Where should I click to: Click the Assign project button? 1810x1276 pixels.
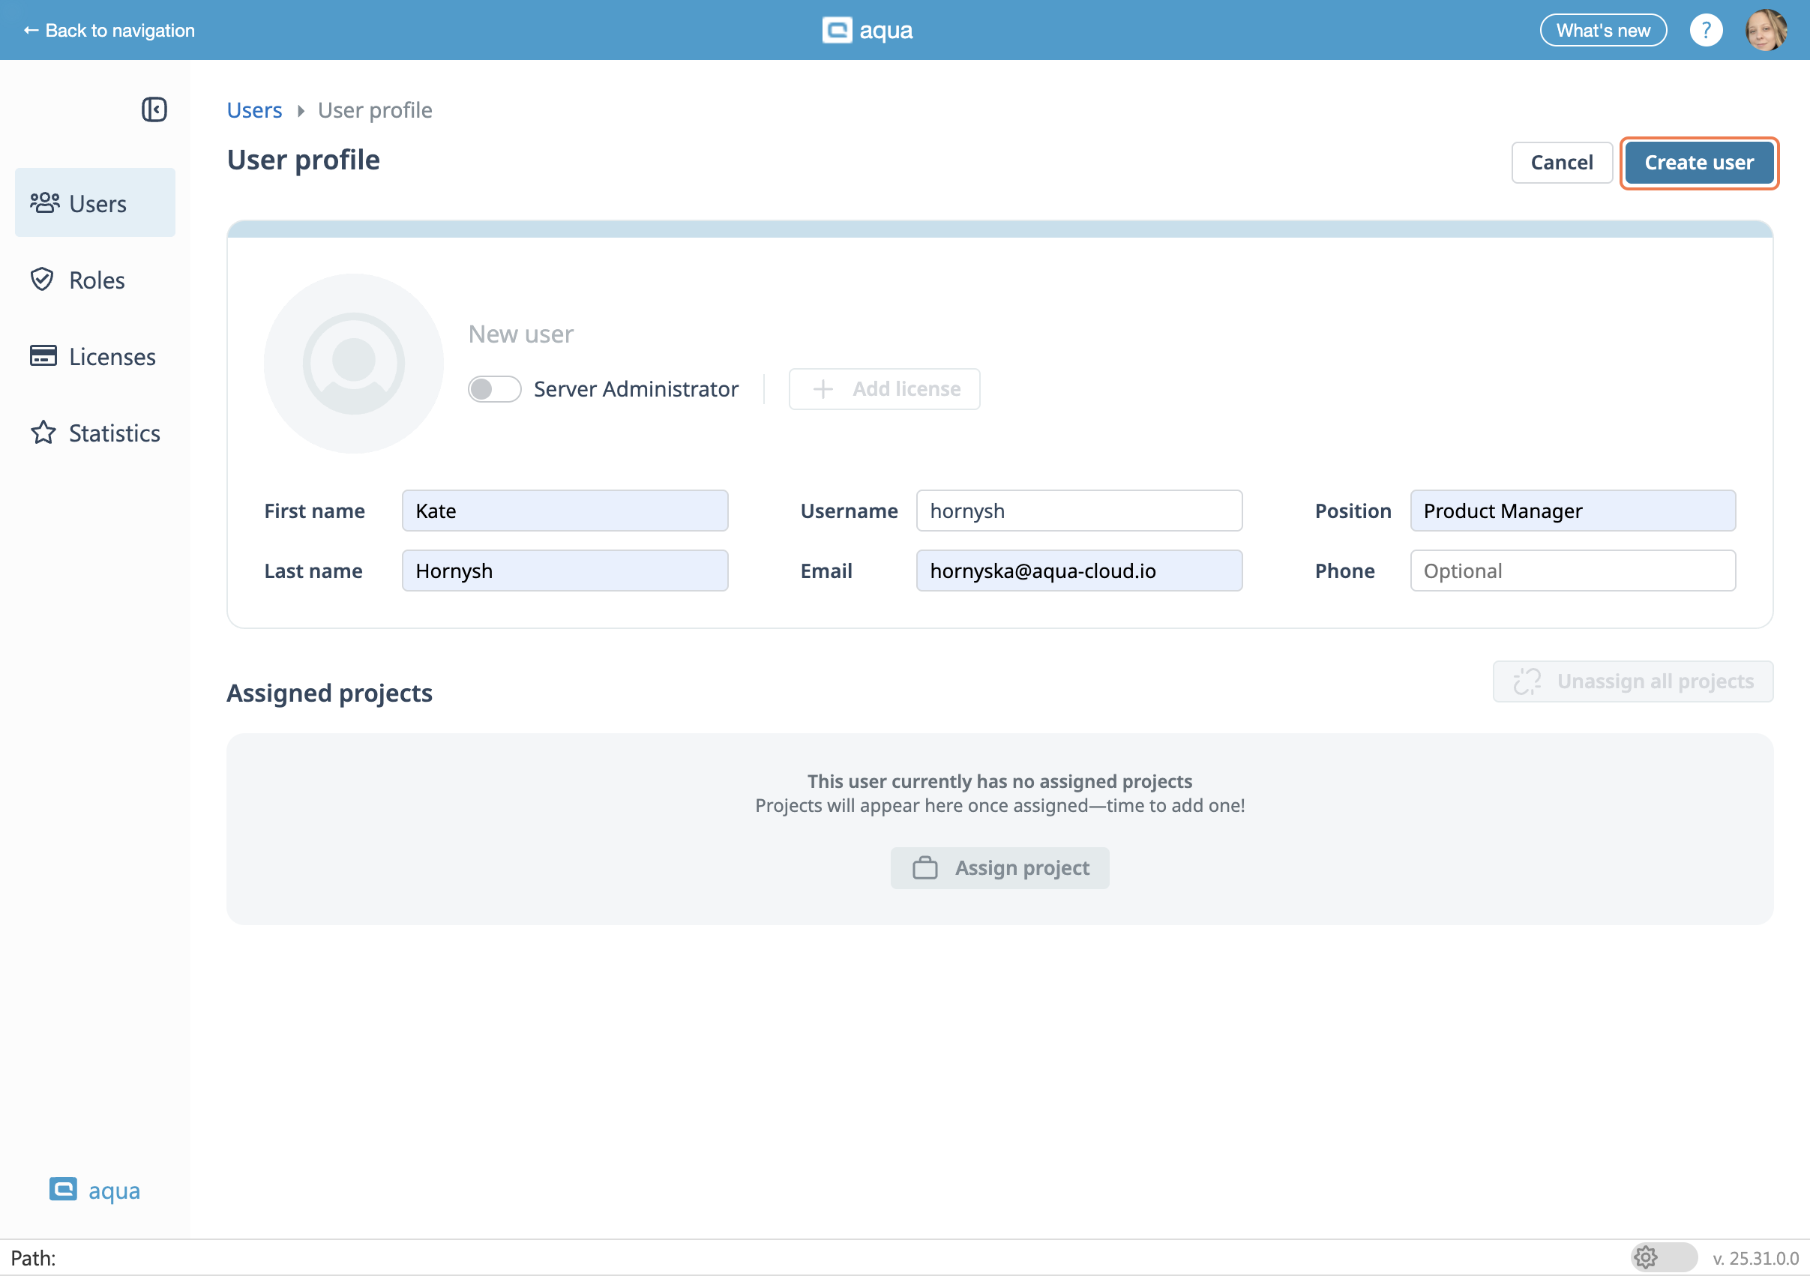(x=999, y=867)
